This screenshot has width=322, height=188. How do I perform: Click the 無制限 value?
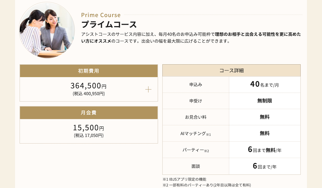pyautogui.click(x=264, y=101)
